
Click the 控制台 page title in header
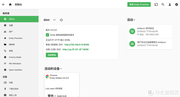[18, 5]
